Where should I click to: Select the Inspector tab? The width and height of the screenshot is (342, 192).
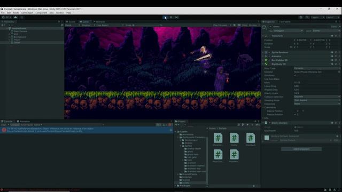click(x=269, y=22)
